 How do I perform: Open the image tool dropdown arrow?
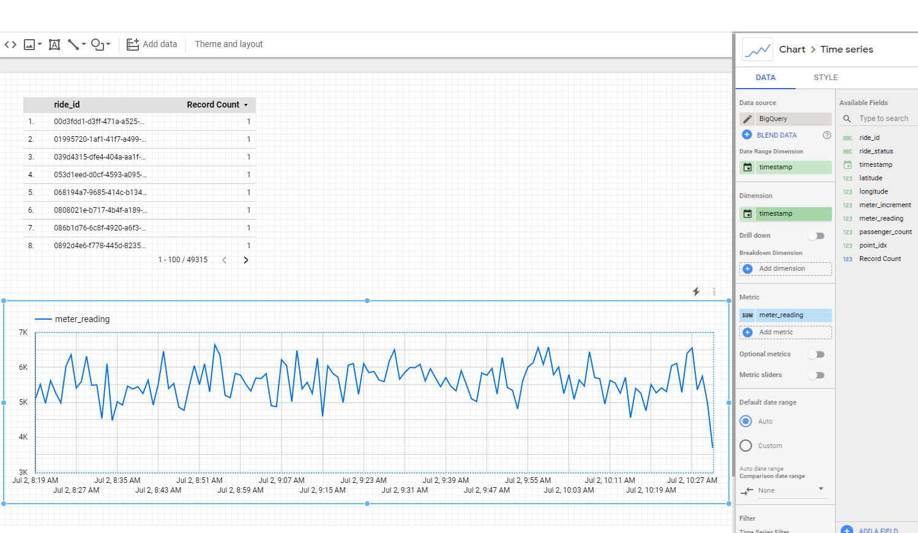[40, 45]
